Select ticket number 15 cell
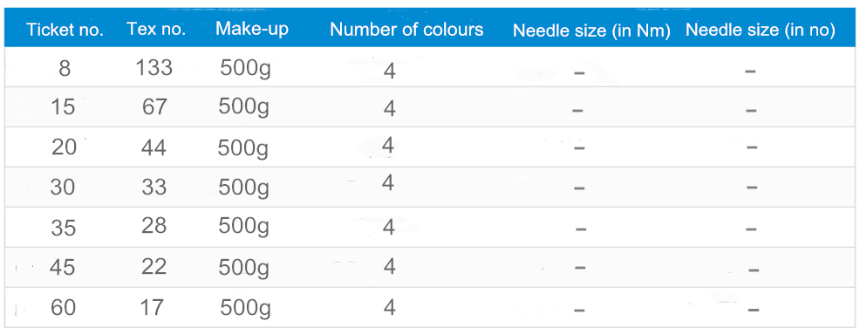860x328 pixels. pos(62,106)
